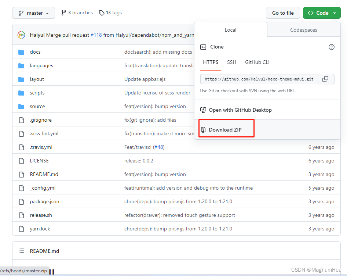
Task: Open pull request #118 link
Action: (96, 35)
